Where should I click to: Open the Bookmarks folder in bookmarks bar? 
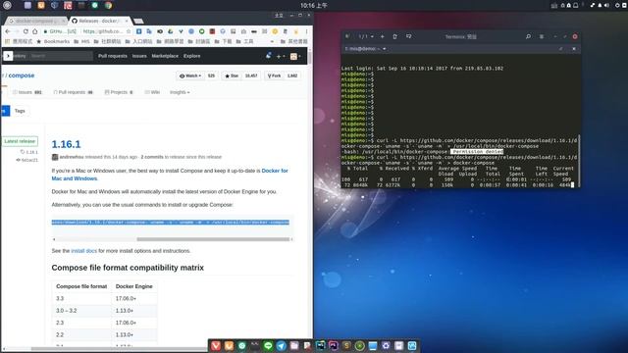(53, 41)
